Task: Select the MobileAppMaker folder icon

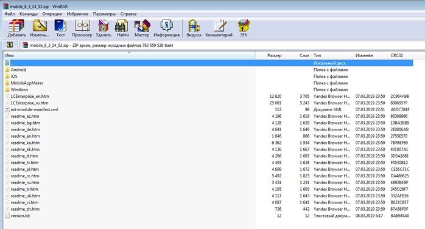Action: coord(7,83)
